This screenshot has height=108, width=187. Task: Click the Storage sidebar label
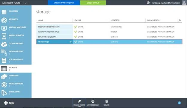13,67
